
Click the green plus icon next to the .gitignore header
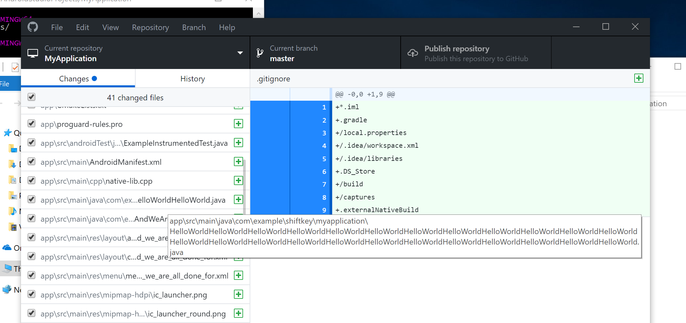(x=638, y=78)
